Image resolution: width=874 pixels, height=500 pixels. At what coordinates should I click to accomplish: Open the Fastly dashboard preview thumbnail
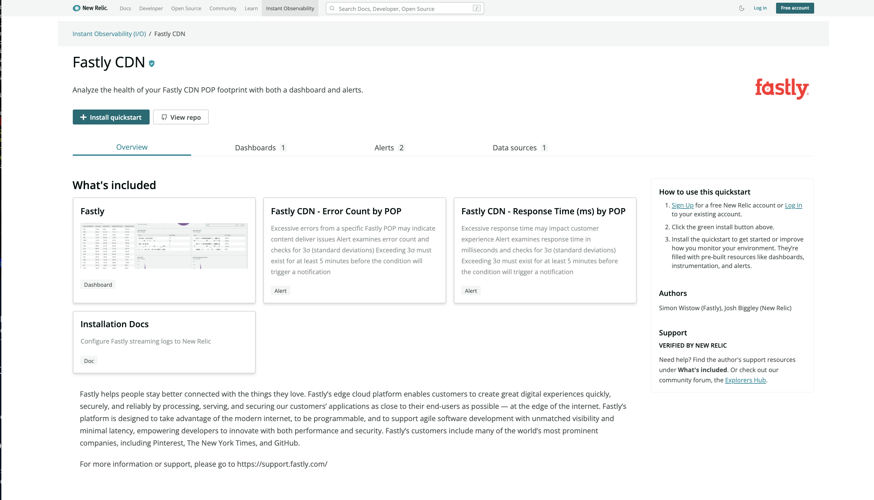pos(164,245)
